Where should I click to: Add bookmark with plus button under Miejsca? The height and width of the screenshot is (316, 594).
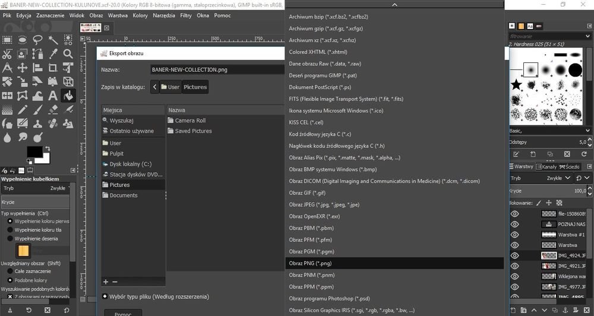[106, 282]
